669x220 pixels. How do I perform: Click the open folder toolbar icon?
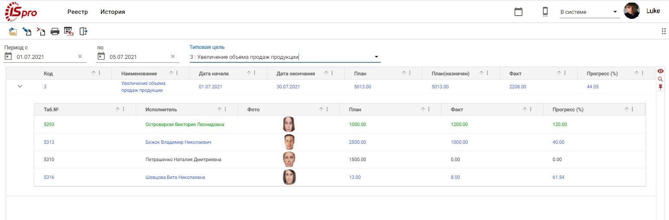[13, 31]
